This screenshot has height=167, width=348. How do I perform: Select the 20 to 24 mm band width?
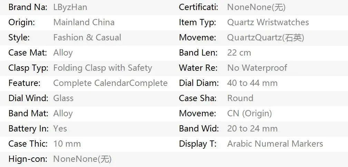click(x=252, y=129)
